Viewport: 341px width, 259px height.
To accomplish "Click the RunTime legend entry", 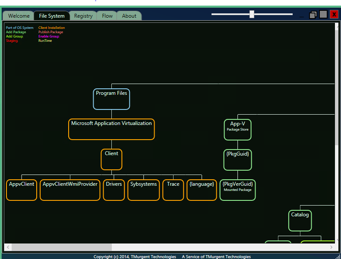I will tap(45, 41).
